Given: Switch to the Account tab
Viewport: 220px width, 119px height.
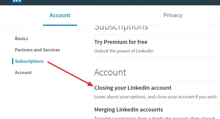Looking at the screenshot, I should click(x=60, y=15).
